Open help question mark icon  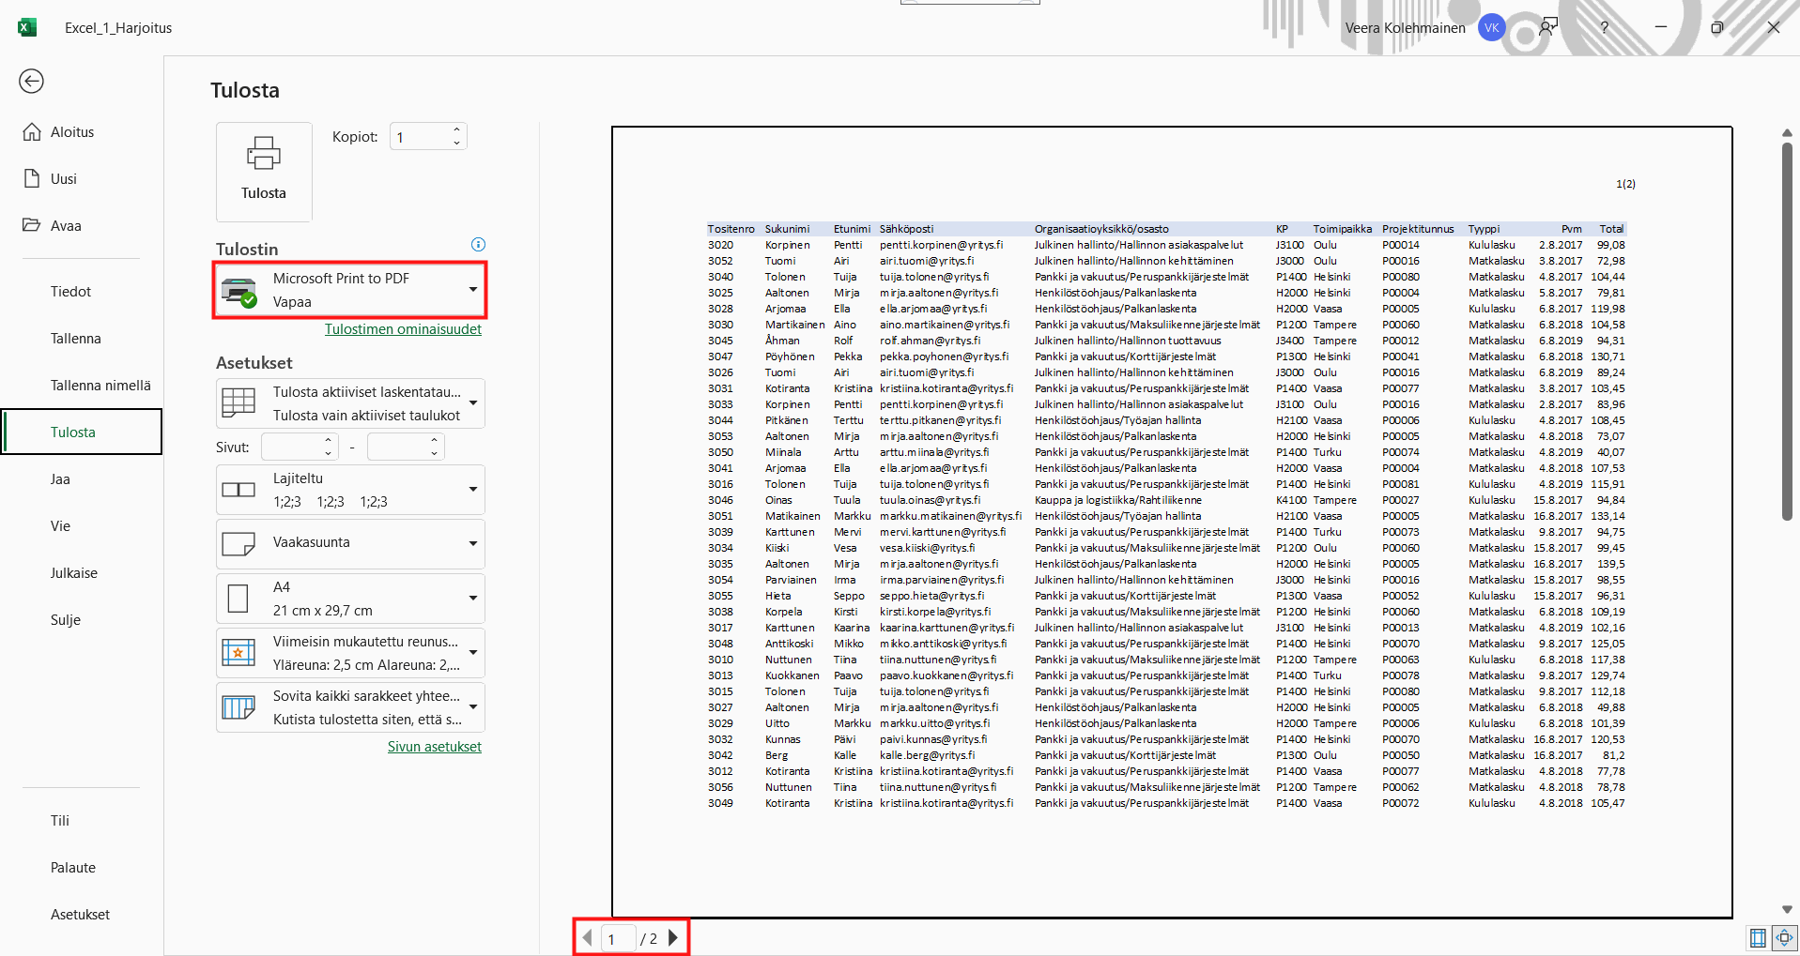click(1605, 27)
